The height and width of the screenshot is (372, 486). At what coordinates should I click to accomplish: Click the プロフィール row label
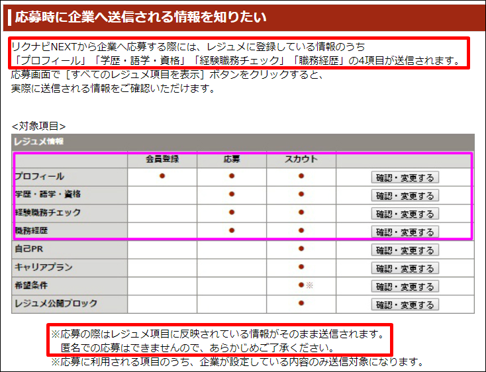pos(40,177)
